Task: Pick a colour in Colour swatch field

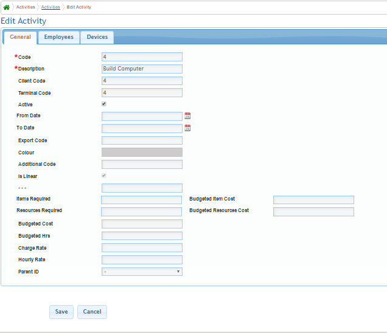Action: pyautogui.click(x=142, y=152)
